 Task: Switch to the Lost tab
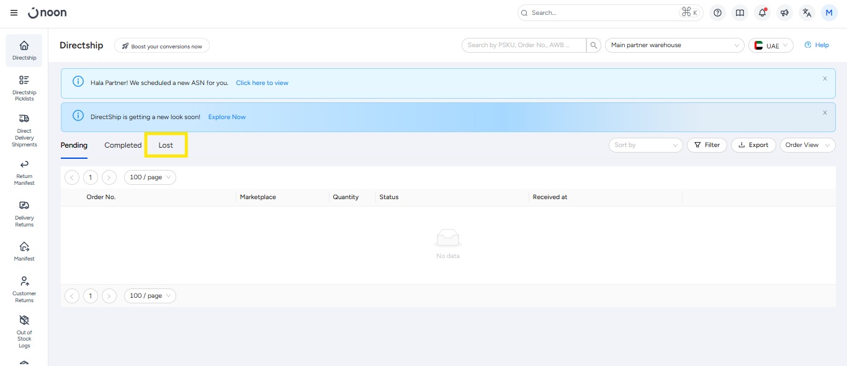coord(166,145)
